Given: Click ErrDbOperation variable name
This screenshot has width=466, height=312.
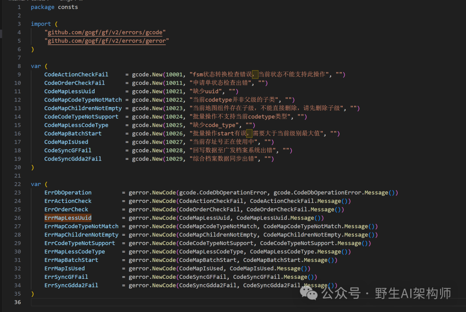Looking at the screenshot, I should (68, 192).
